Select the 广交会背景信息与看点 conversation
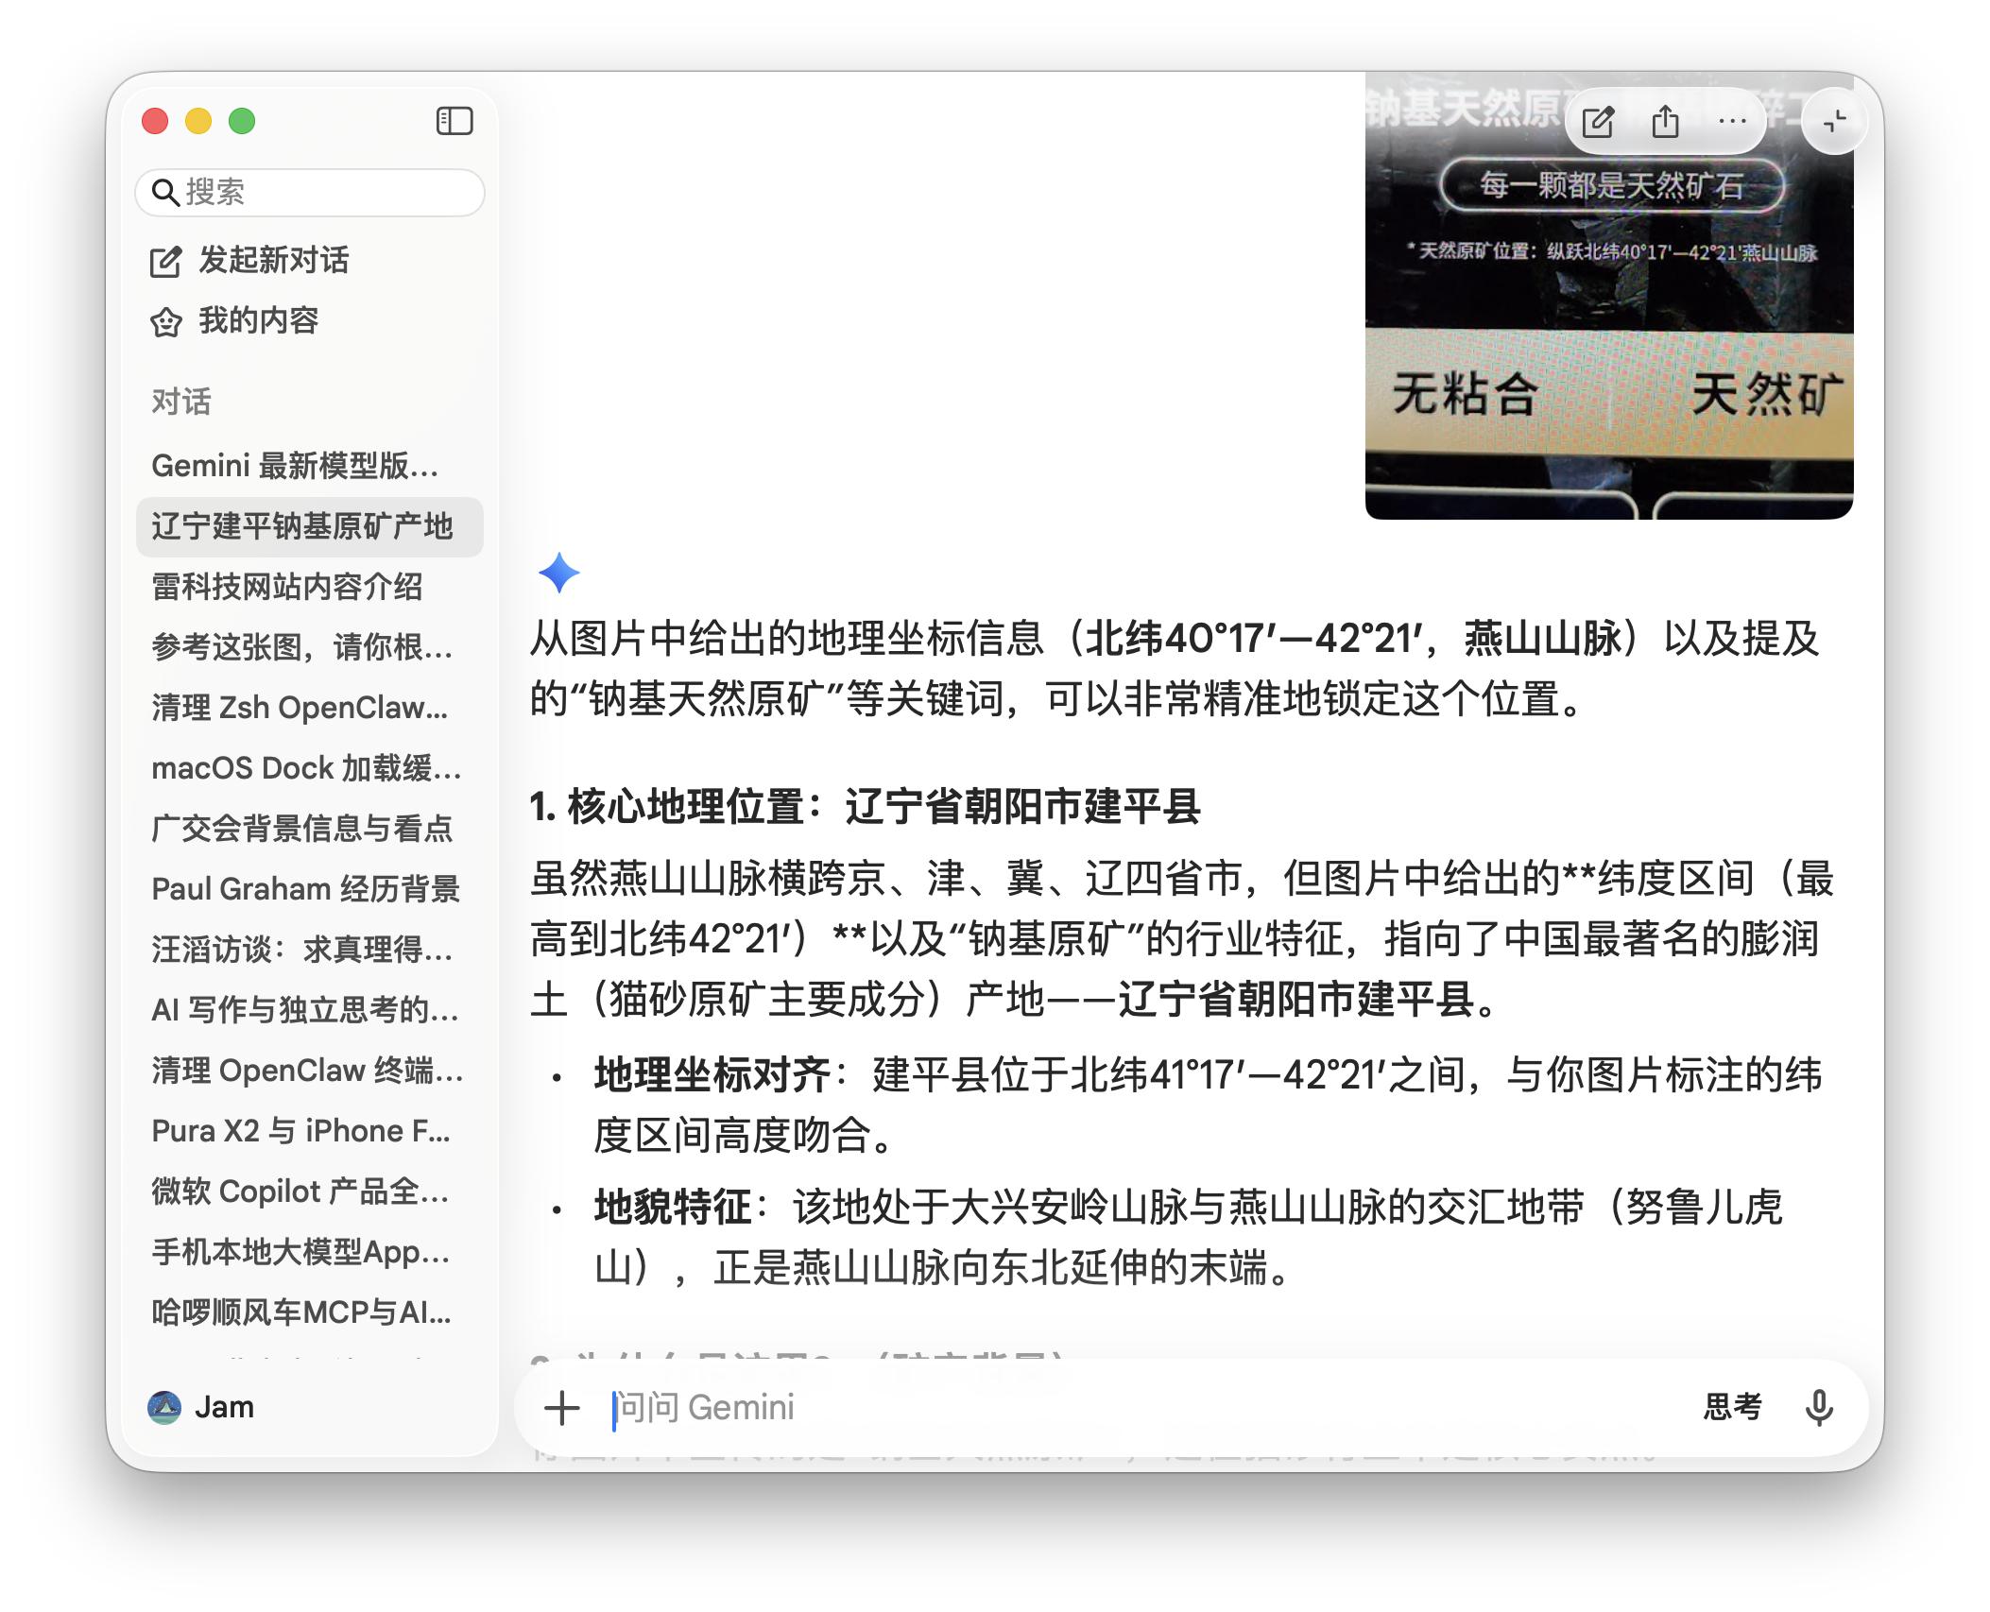 pos(301,829)
